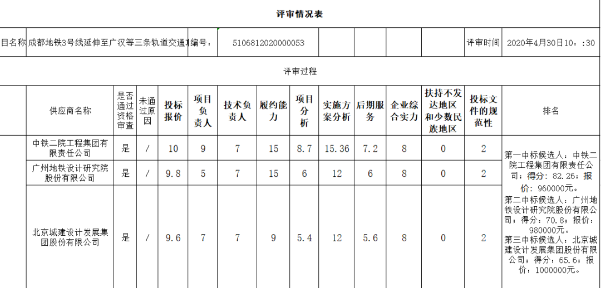Image resolution: width=601 pixels, height=288 pixels.
Task: Select 履约能力 score 9 for 北京城建
Action: point(273,237)
